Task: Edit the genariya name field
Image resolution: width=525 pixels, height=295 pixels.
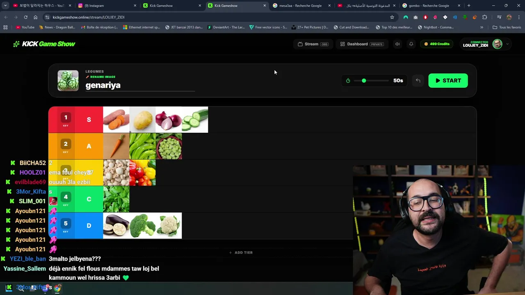Action: [140, 85]
